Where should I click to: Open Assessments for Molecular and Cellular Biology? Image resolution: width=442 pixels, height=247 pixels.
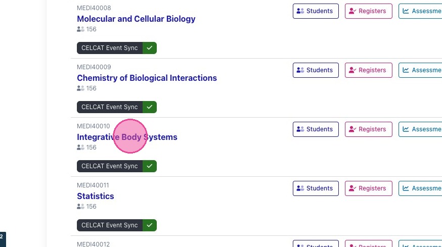click(421, 11)
